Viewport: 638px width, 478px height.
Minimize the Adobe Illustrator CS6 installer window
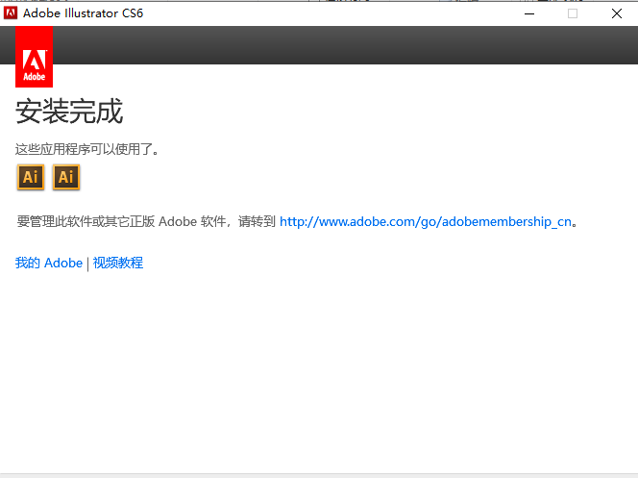529,13
